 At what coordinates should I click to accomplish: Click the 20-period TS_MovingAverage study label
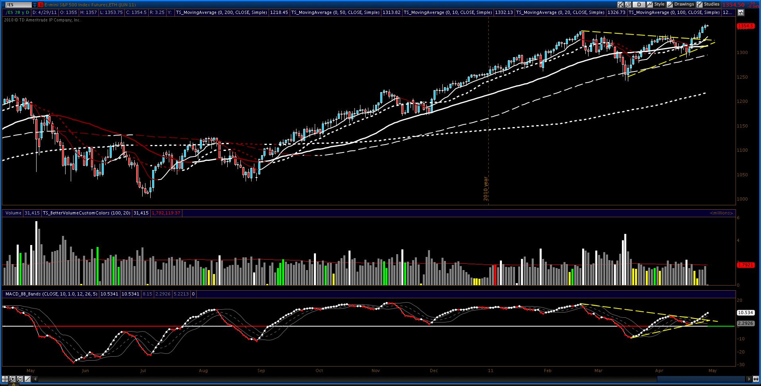[x=560, y=13]
